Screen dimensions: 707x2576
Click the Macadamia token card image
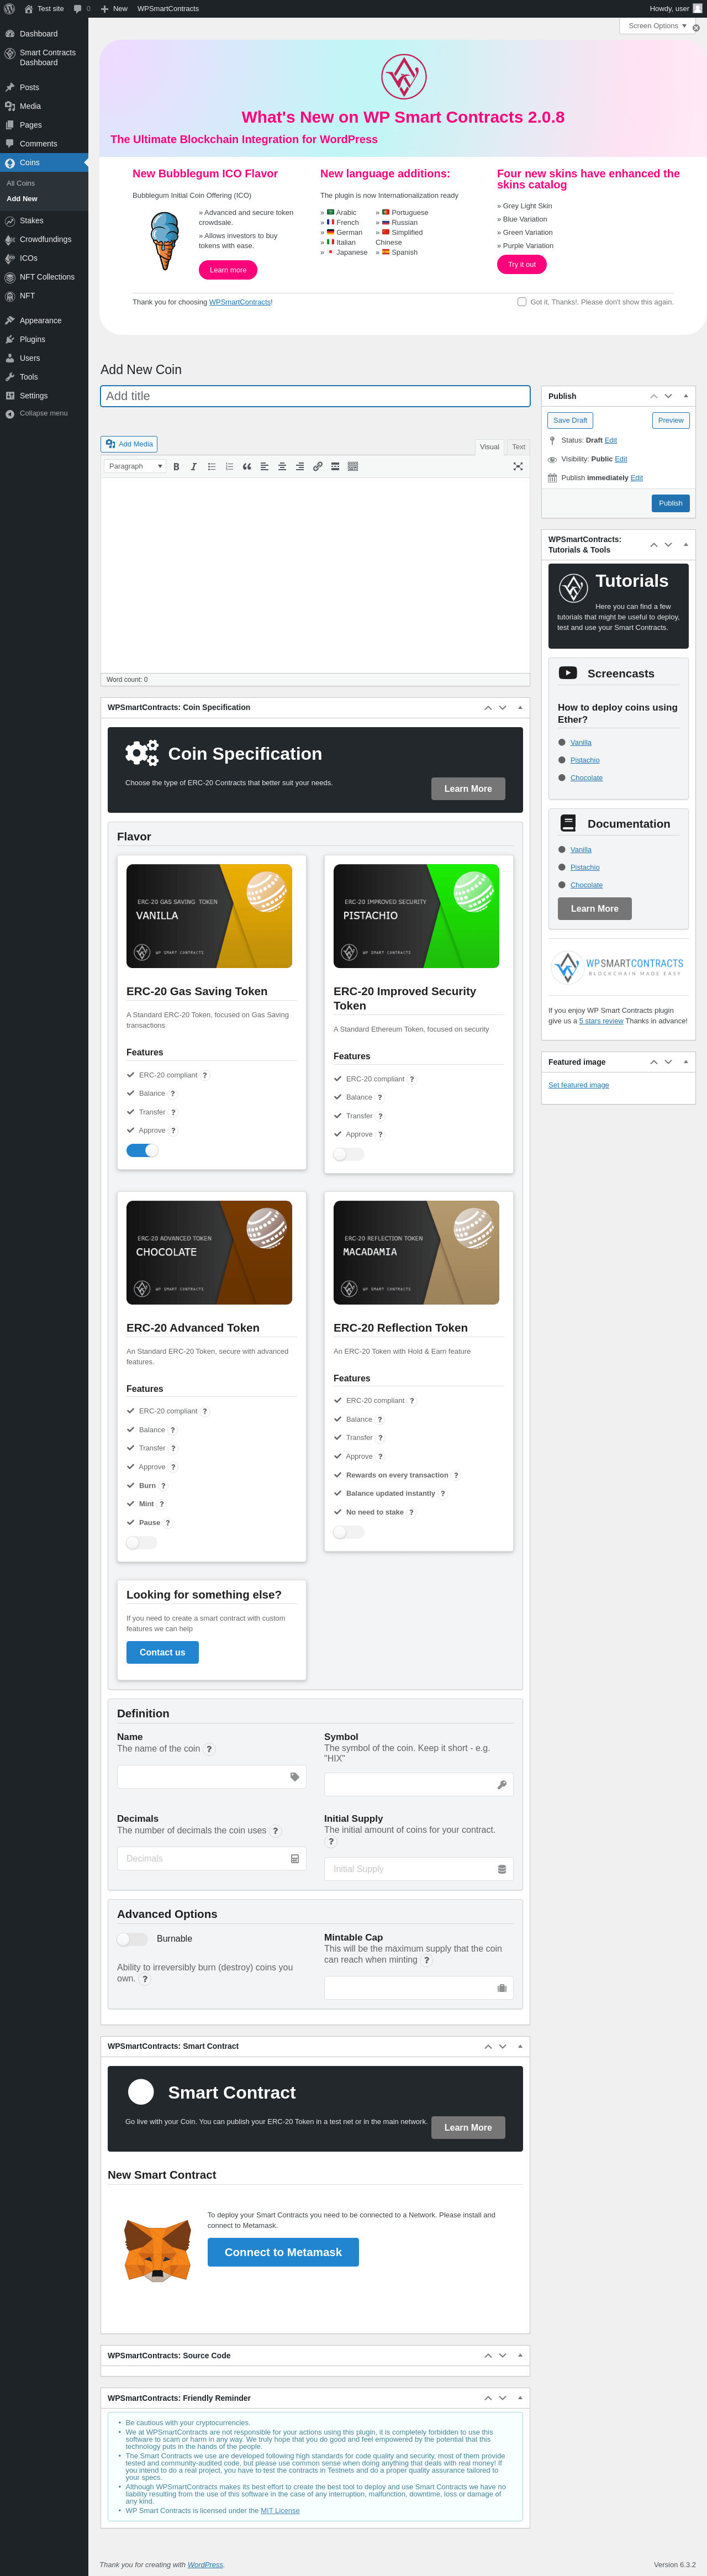[x=416, y=1252]
